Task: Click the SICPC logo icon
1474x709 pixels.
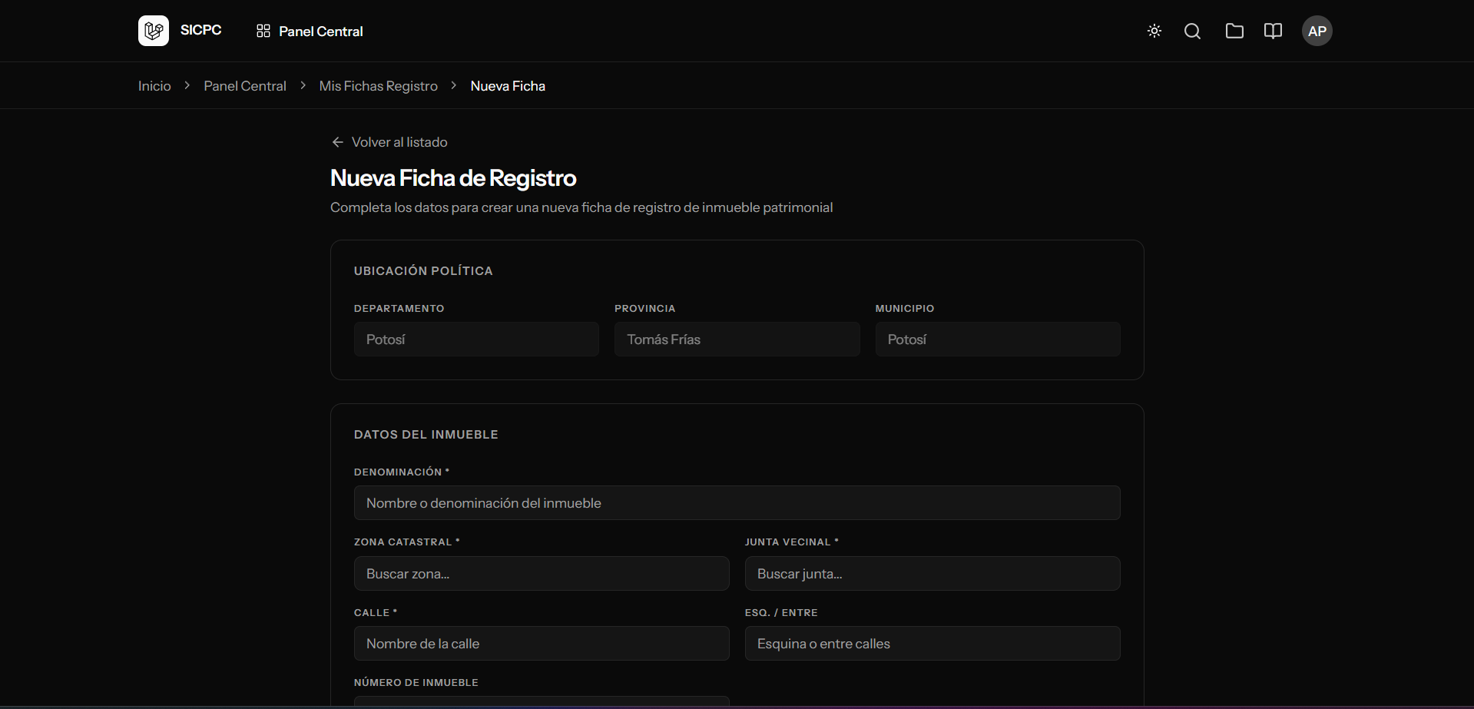Action: pos(154,31)
